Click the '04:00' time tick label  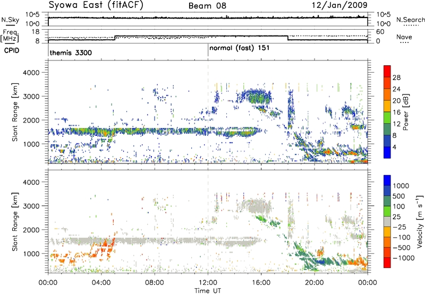point(101,283)
